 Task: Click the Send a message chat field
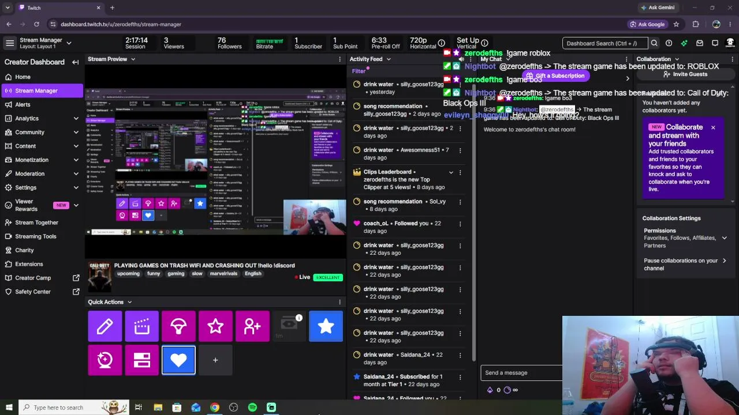tap(522, 373)
